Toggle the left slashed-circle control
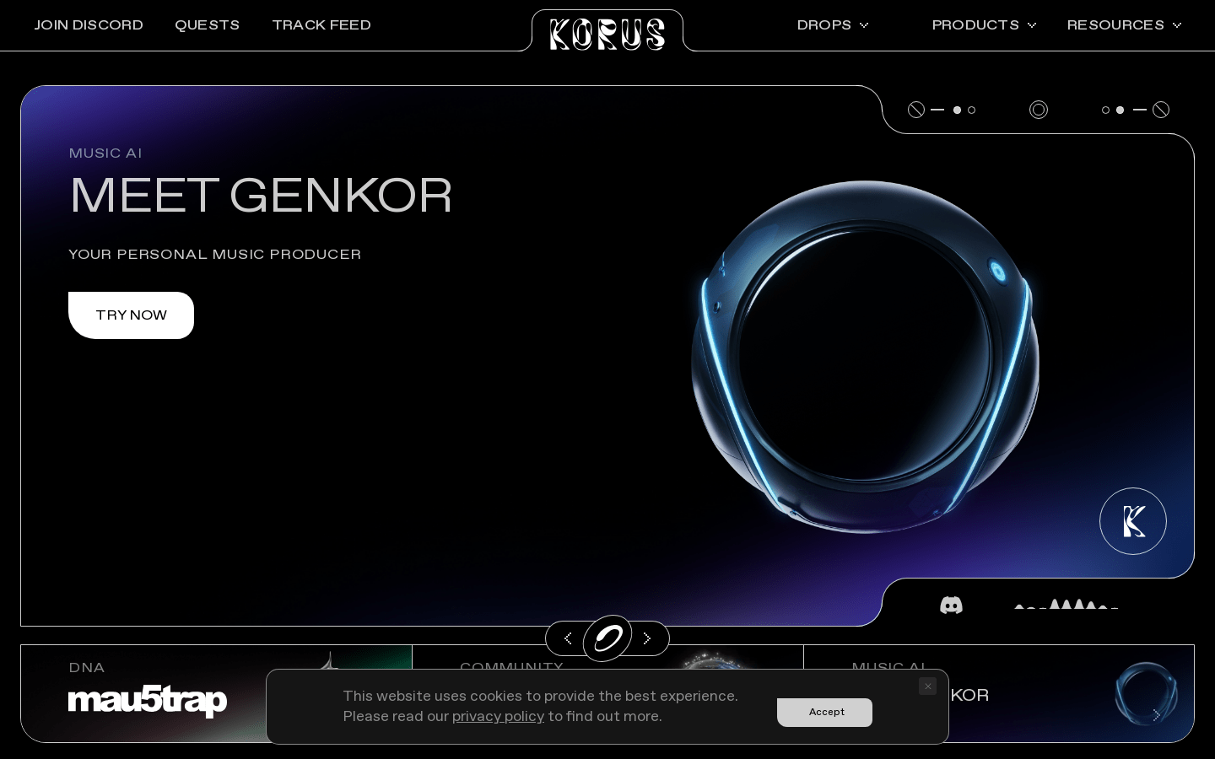 (916, 110)
